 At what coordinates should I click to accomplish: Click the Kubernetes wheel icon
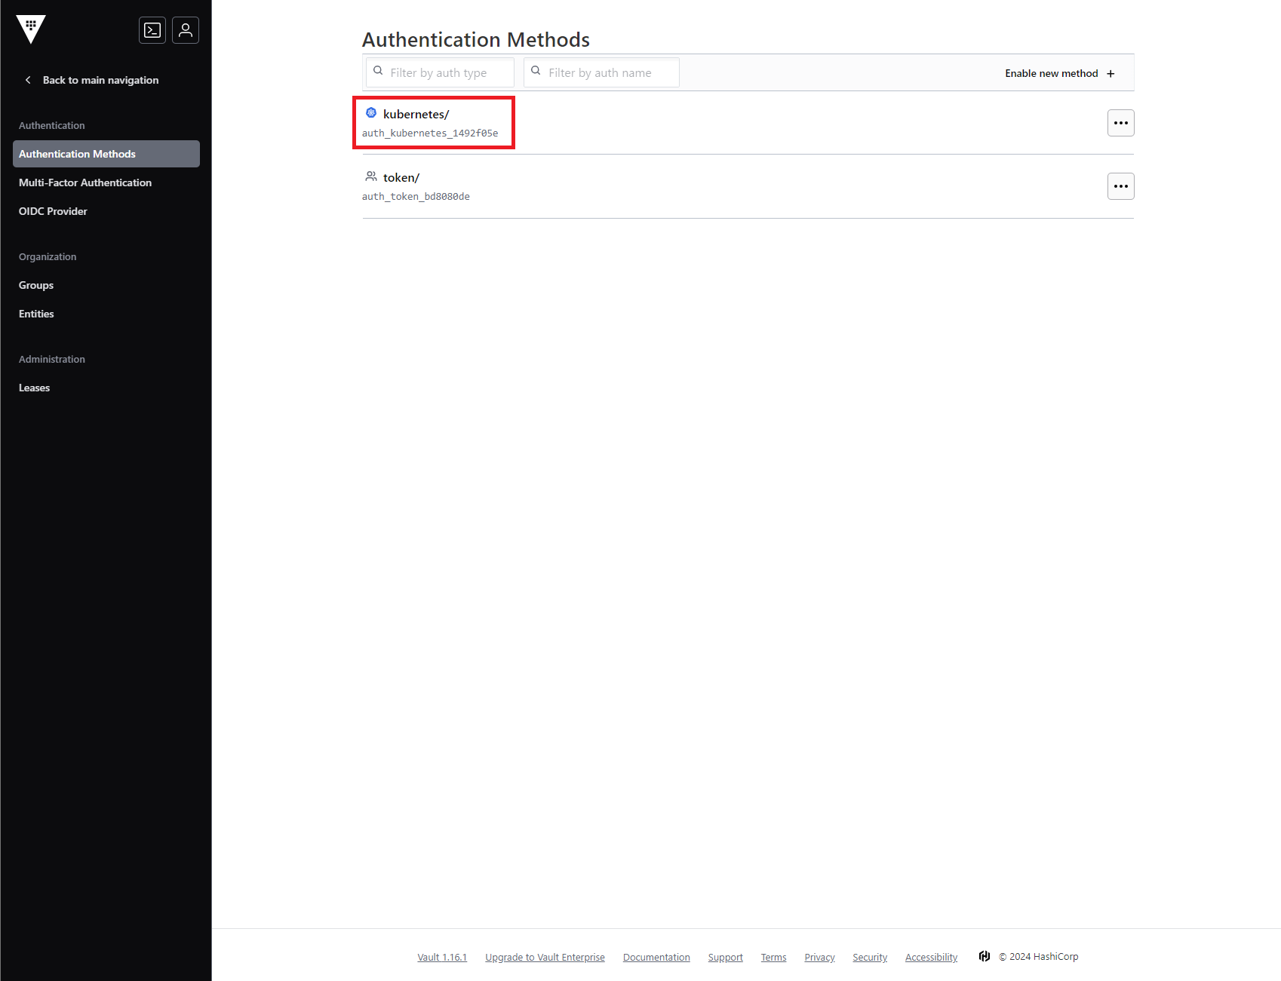pyautogui.click(x=371, y=113)
